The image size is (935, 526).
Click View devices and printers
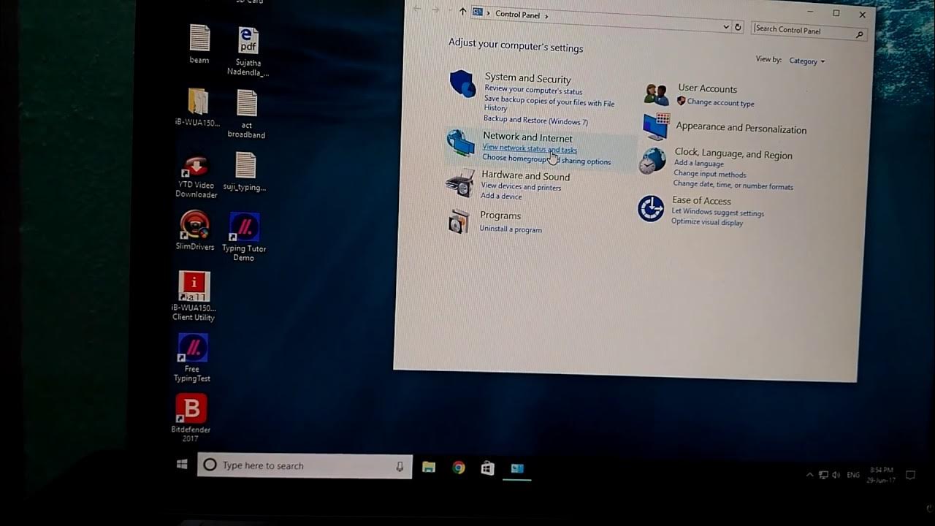[521, 187]
